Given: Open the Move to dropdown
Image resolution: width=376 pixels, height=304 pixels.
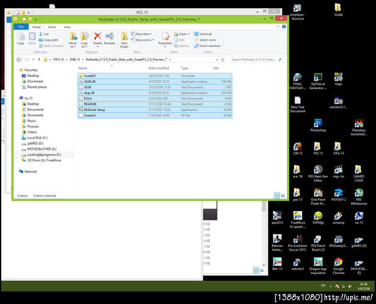Looking at the screenshot, I should (x=73, y=40).
